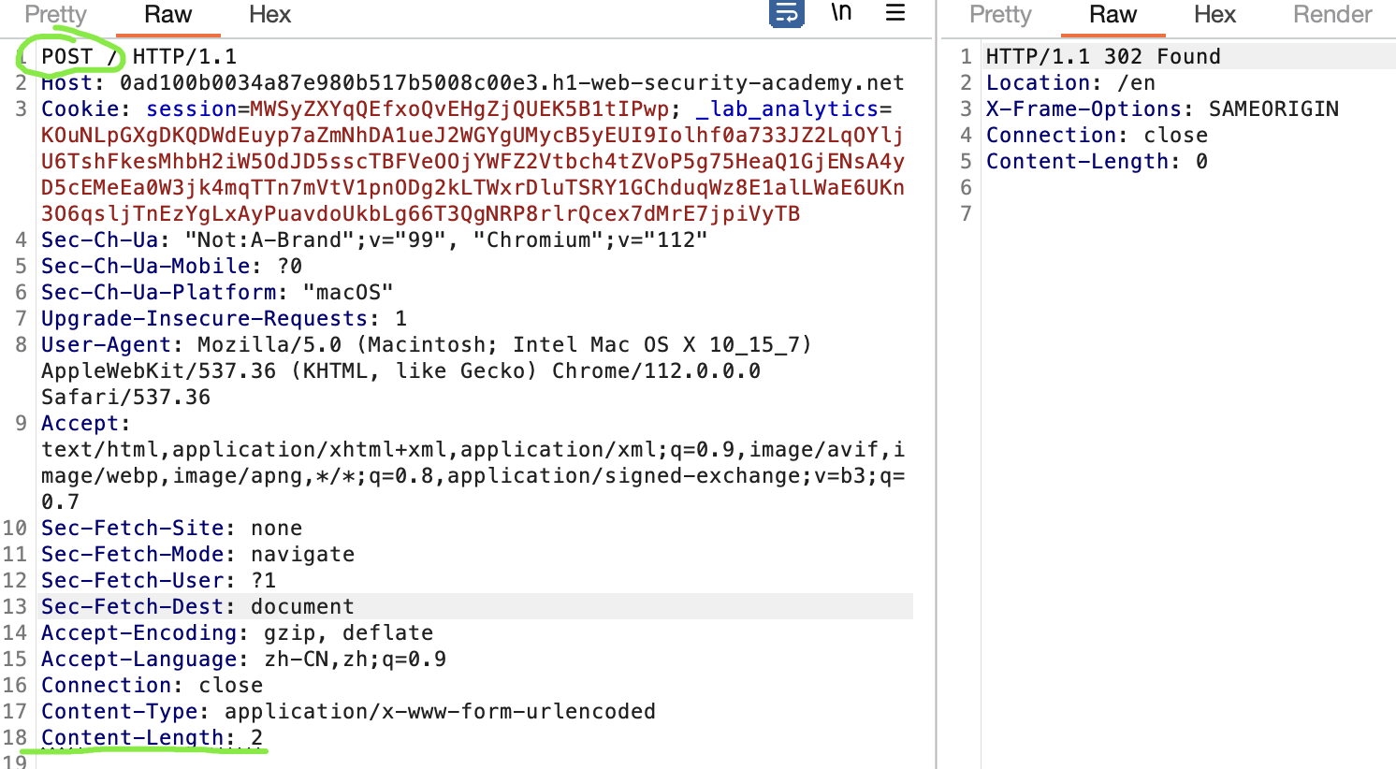
Task: Click the _lab_analytics cookie name
Action: click(787, 109)
